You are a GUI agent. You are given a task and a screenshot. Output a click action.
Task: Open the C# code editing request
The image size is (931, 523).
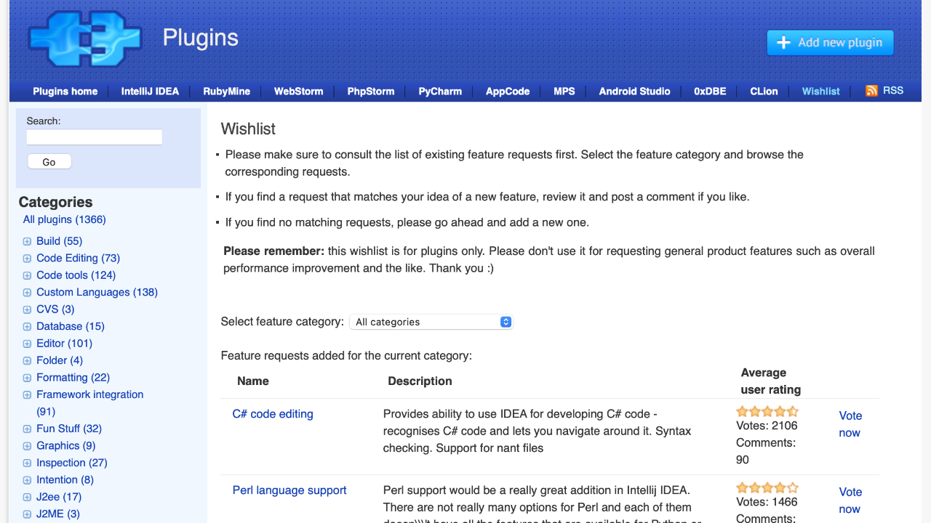(273, 414)
